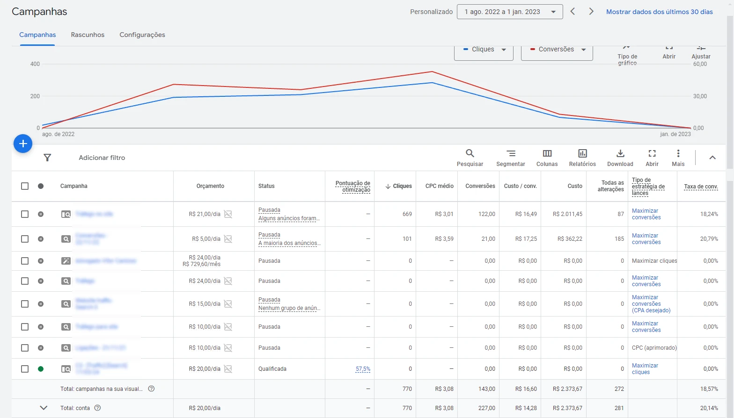Open Relatórios from the table toolbar

(582, 153)
